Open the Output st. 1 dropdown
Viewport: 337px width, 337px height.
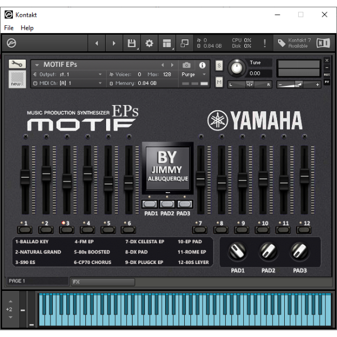tap(68, 75)
